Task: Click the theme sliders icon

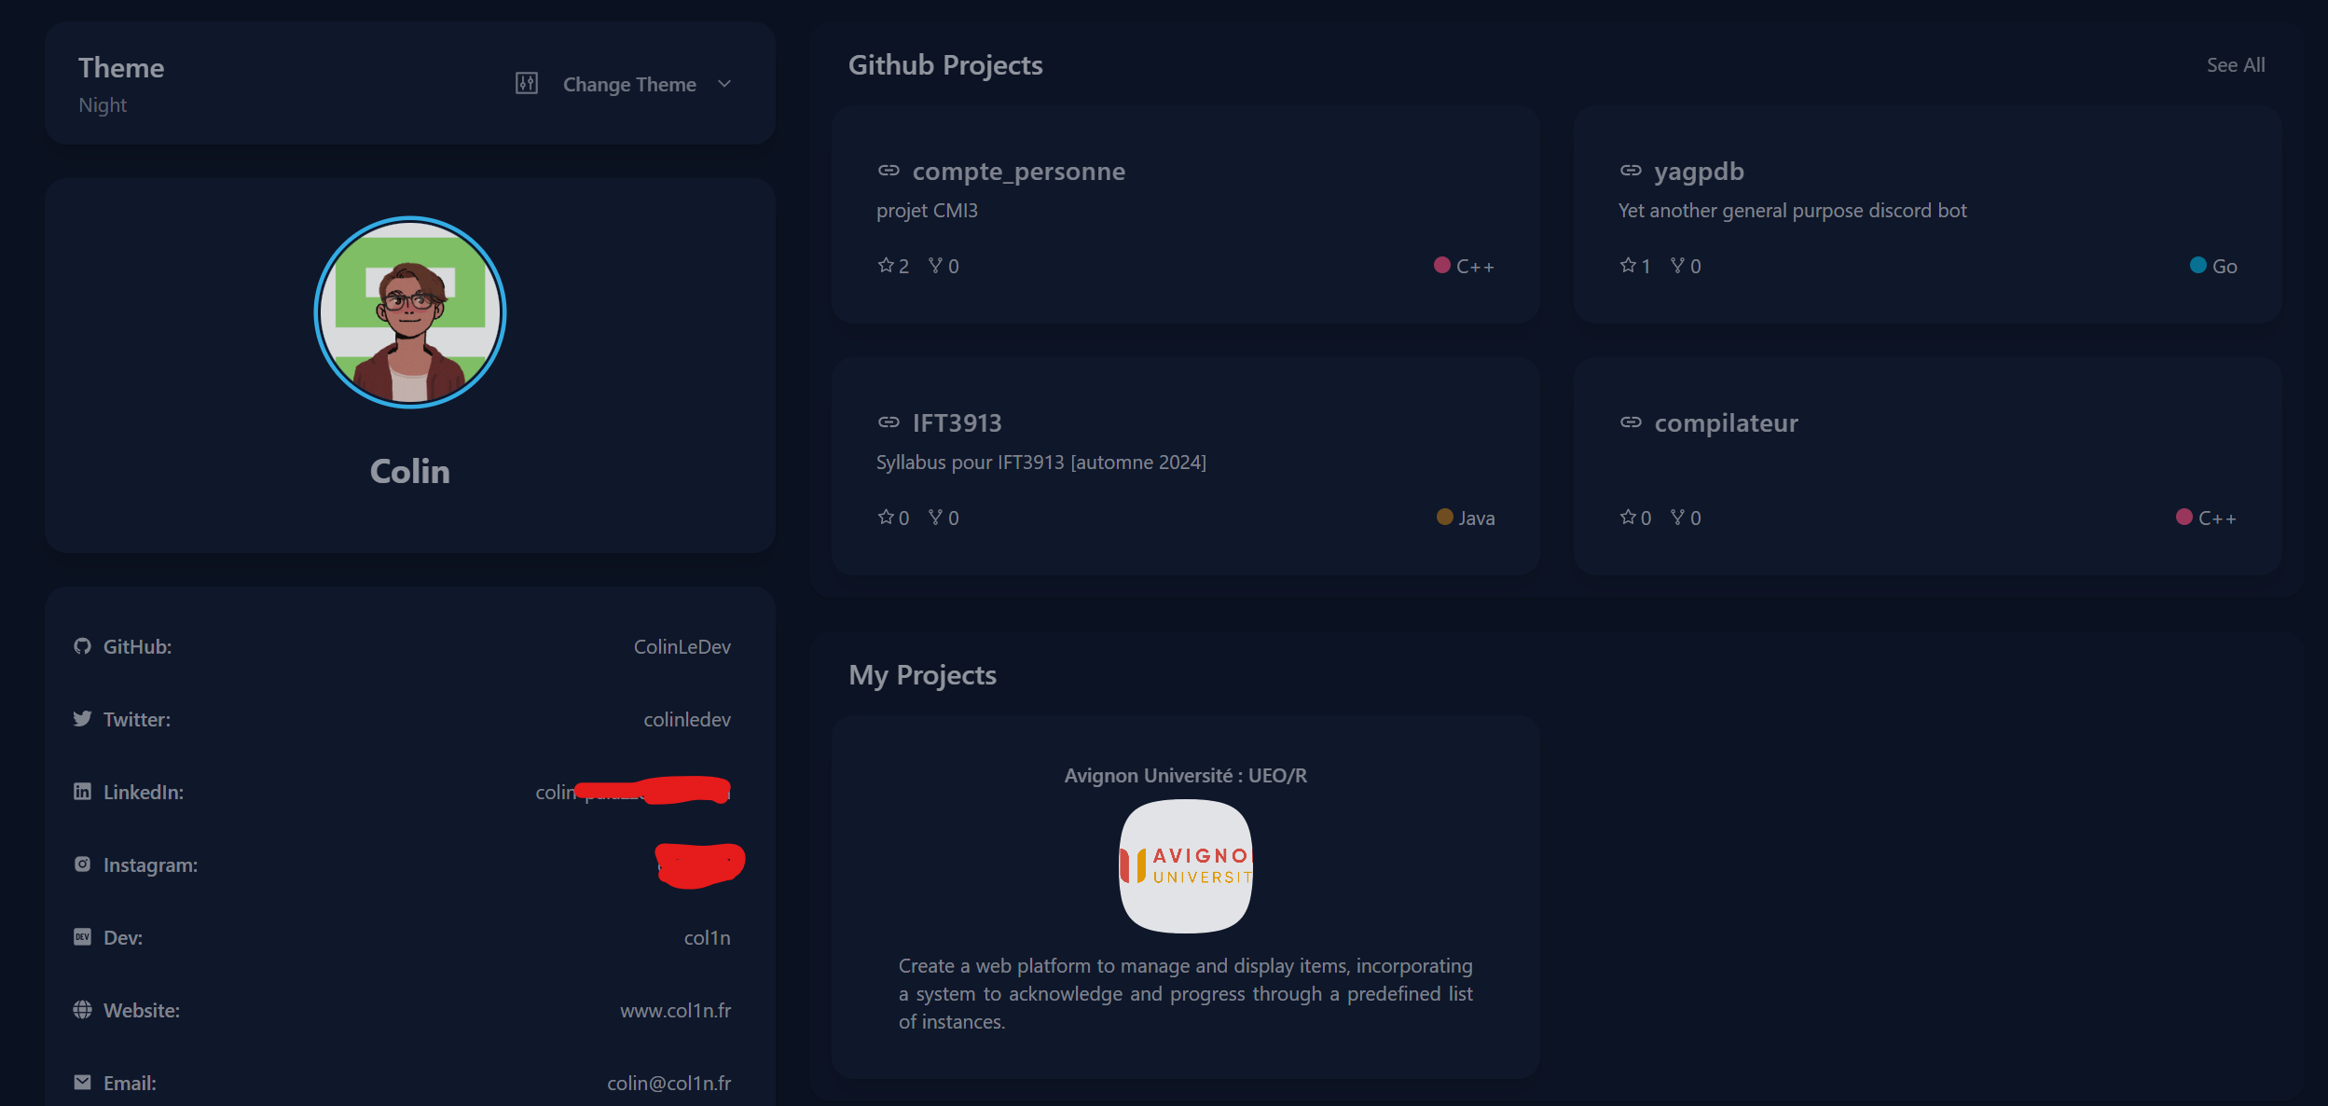Action: pyautogui.click(x=527, y=84)
